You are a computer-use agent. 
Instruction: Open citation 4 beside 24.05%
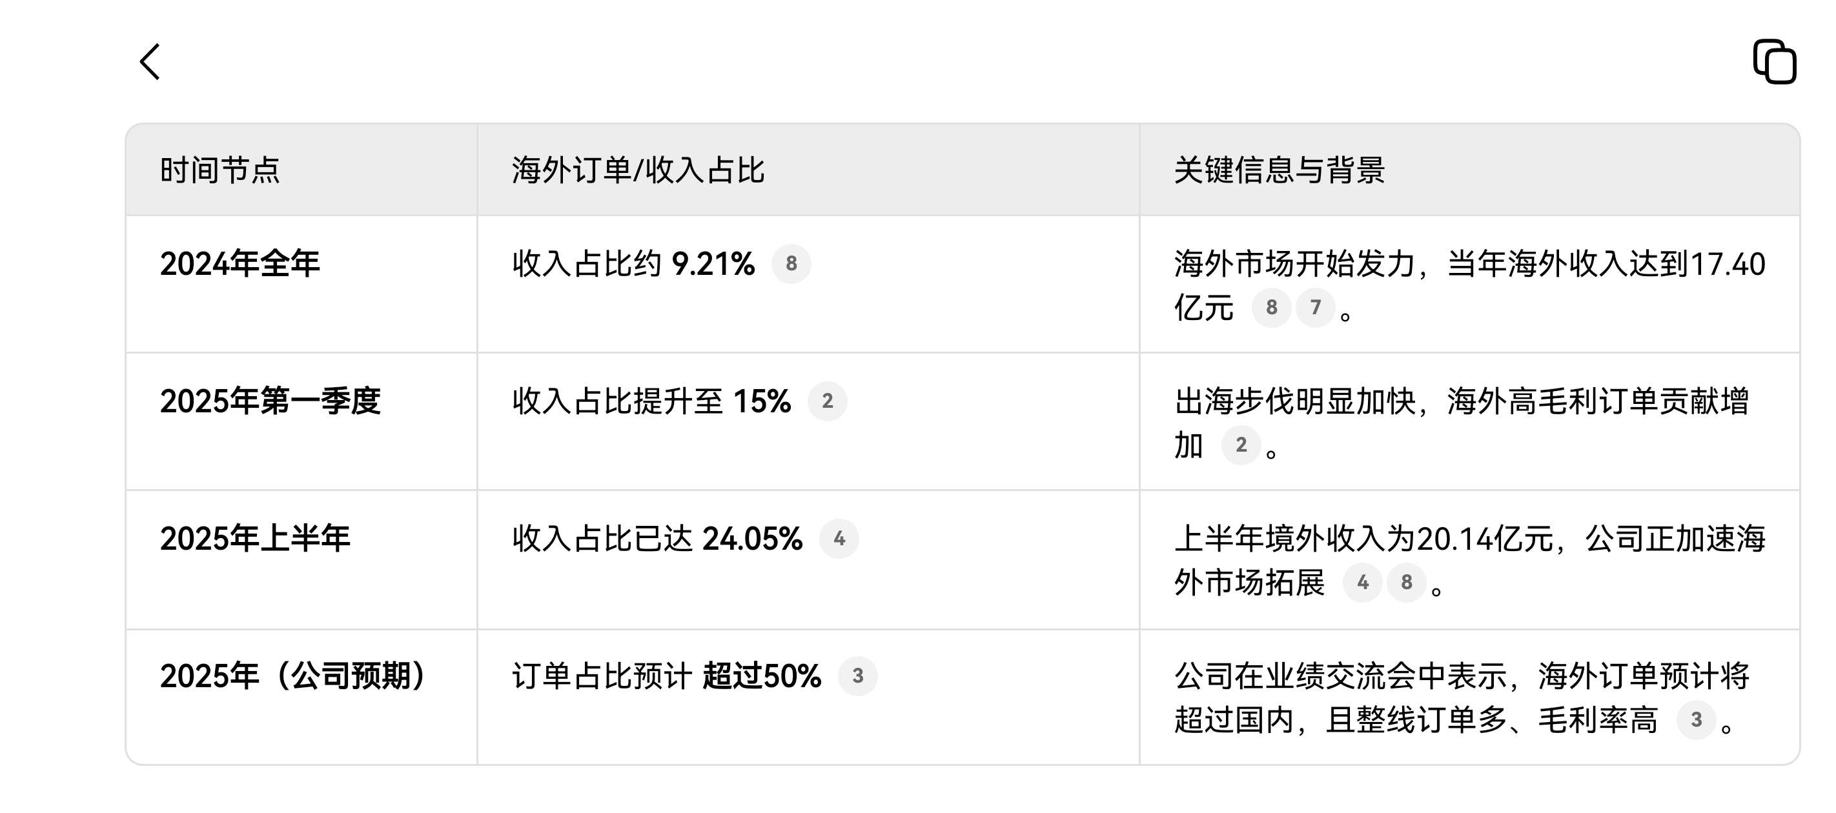click(839, 539)
